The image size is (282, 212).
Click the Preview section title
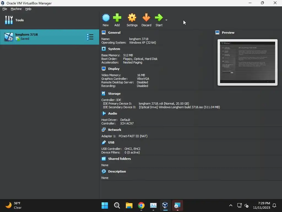(x=228, y=33)
